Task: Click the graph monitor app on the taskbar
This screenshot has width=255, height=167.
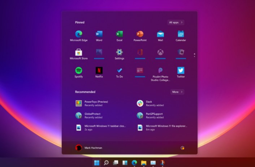Action: 153,162
